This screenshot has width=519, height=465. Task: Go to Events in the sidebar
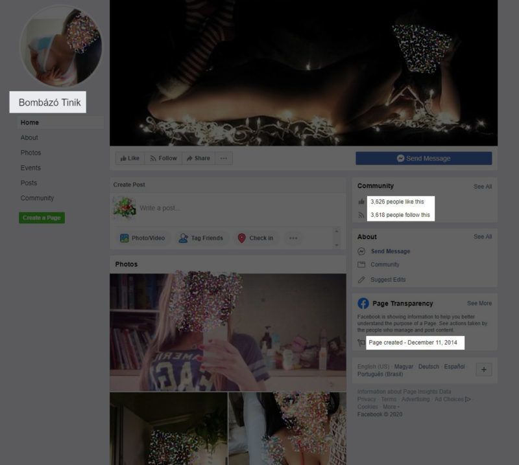(30, 168)
